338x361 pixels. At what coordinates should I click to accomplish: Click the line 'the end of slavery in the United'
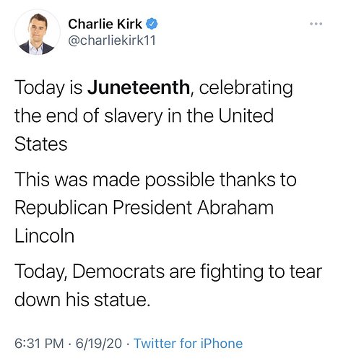144,116
